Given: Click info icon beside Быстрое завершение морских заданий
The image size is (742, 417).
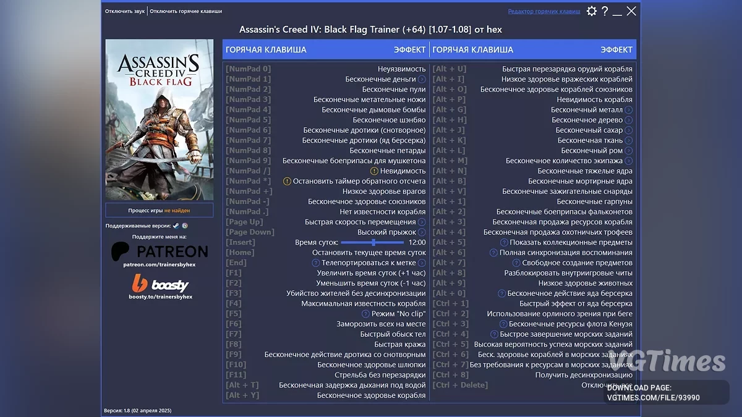Looking at the screenshot, I should pyautogui.click(x=494, y=334).
